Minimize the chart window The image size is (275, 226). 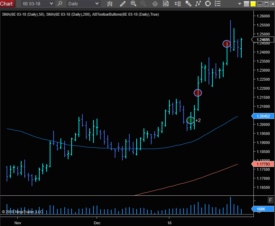click(260, 4)
